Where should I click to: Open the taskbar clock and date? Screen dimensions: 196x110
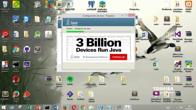pyautogui.click(x=189, y=108)
